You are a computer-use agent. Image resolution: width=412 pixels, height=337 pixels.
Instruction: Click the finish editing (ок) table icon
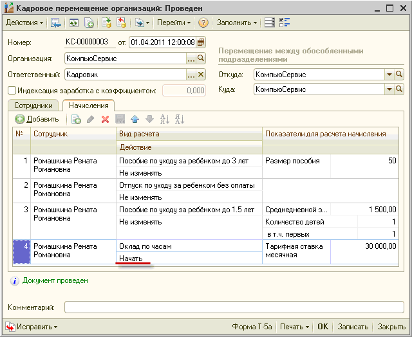tap(120, 119)
